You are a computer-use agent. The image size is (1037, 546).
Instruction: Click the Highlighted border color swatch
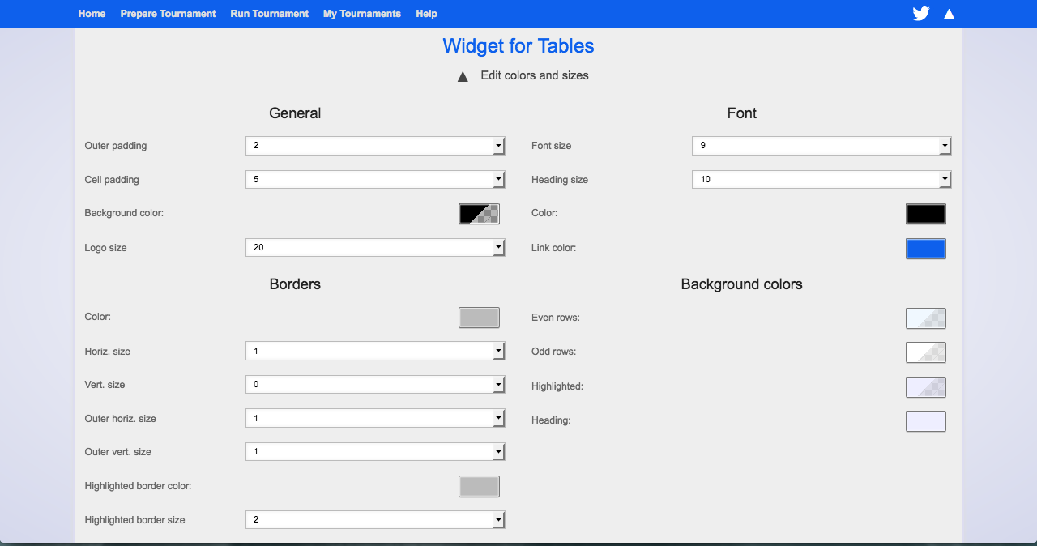pos(479,486)
